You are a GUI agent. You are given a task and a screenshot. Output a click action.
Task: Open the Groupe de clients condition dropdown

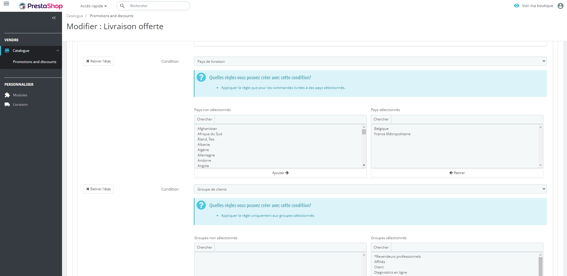[370, 189]
